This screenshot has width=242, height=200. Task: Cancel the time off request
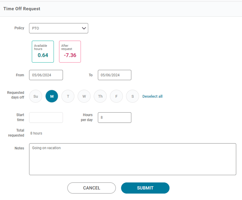(x=91, y=188)
